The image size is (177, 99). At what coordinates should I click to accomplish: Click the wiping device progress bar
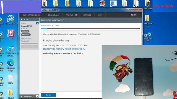tap(90, 29)
